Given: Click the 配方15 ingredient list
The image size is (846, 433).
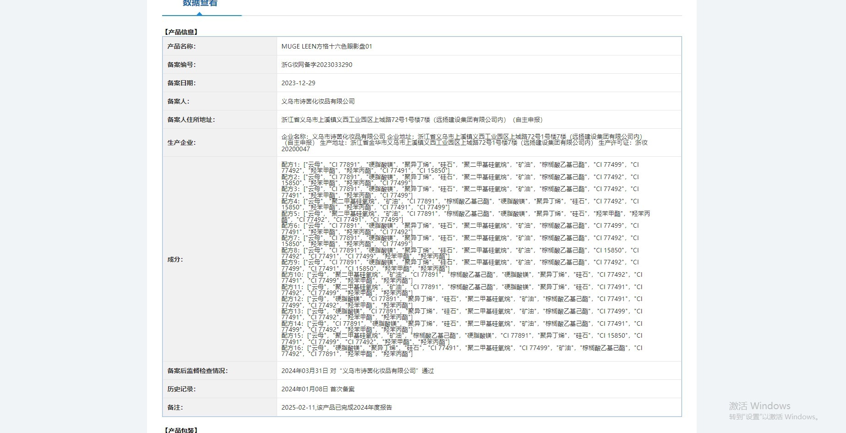Looking at the screenshot, I should click(x=462, y=339).
